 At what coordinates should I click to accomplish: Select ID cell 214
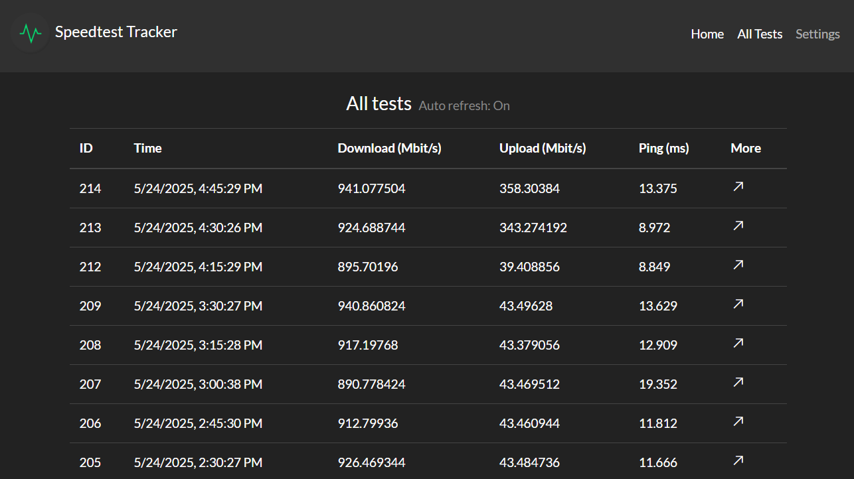pos(90,188)
